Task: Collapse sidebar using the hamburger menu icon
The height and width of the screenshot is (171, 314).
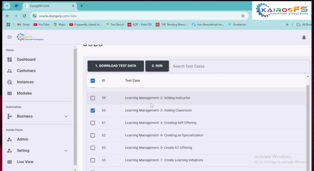Action: [x=10, y=37]
